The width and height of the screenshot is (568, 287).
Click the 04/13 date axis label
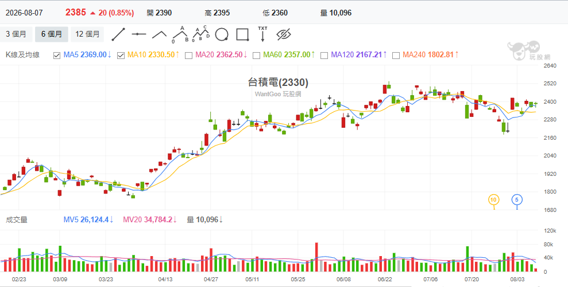165,280
